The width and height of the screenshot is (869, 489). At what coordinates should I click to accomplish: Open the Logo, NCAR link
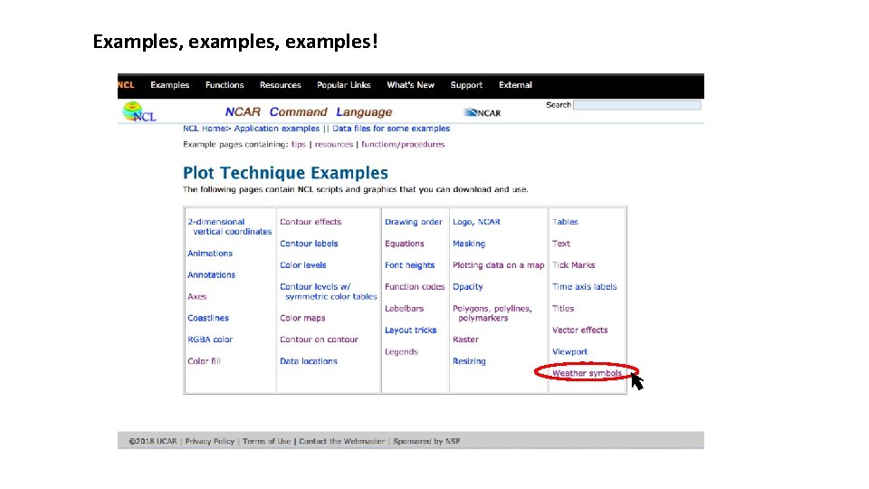476,221
